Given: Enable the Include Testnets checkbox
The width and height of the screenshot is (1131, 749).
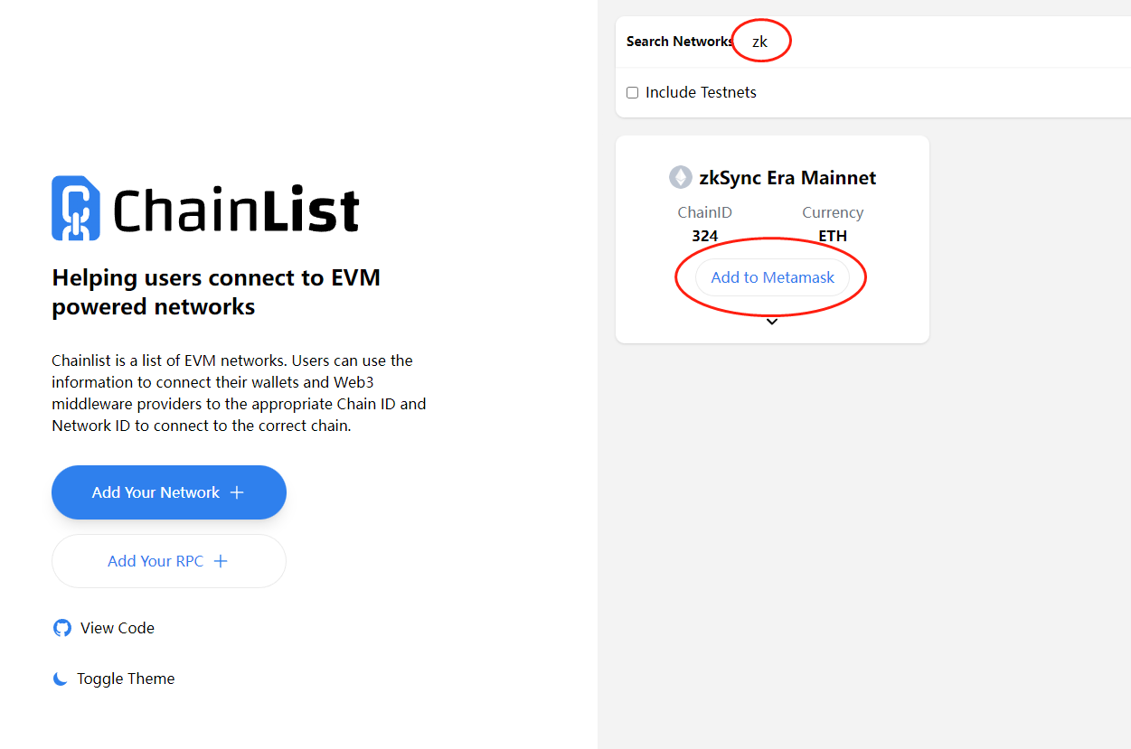Looking at the screenshot, I should (633, 92).
